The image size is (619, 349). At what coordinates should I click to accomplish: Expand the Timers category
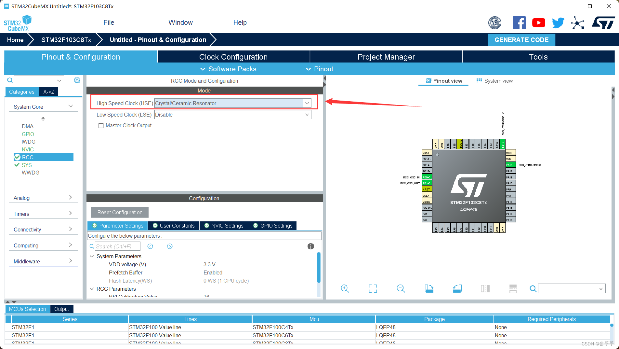[x=71, y=214]
